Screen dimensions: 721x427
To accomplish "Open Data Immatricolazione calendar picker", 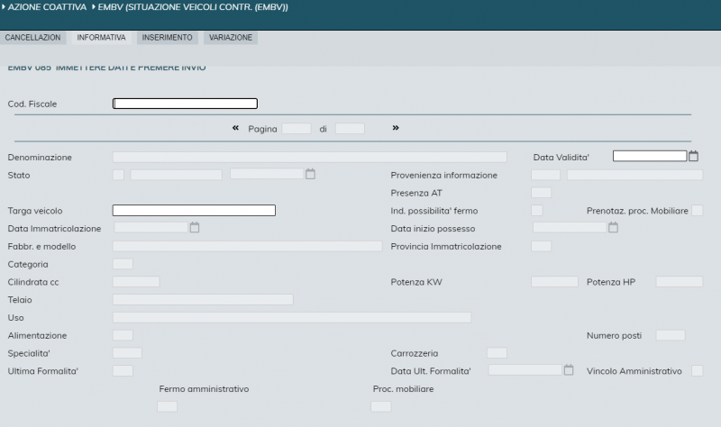I will click(194, 228).
